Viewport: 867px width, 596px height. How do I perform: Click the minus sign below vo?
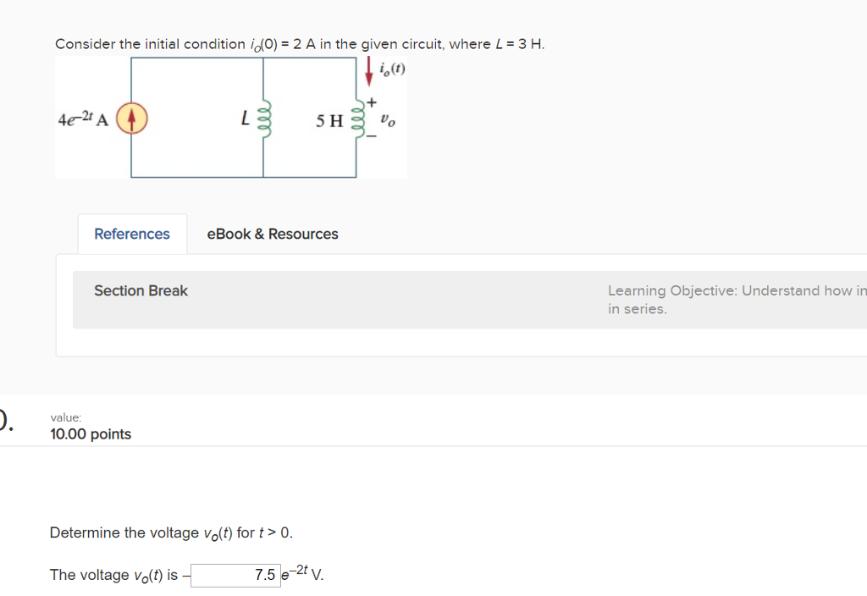373,138
